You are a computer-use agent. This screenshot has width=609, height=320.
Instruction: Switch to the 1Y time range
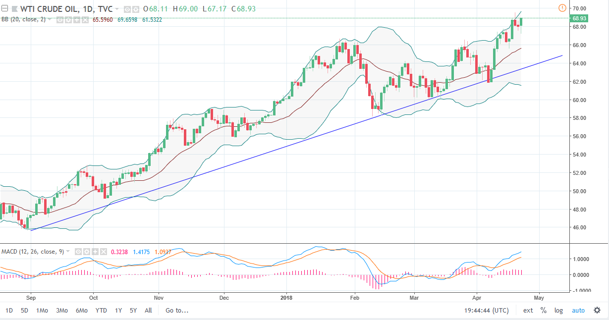pyautogui.click(x=118, y=310)
